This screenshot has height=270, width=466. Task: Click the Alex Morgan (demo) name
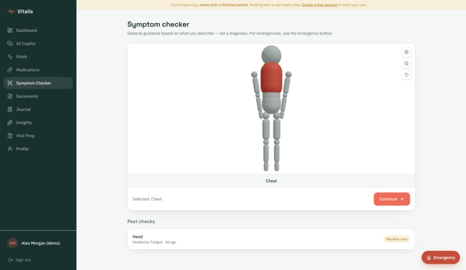tap(40, 243)
